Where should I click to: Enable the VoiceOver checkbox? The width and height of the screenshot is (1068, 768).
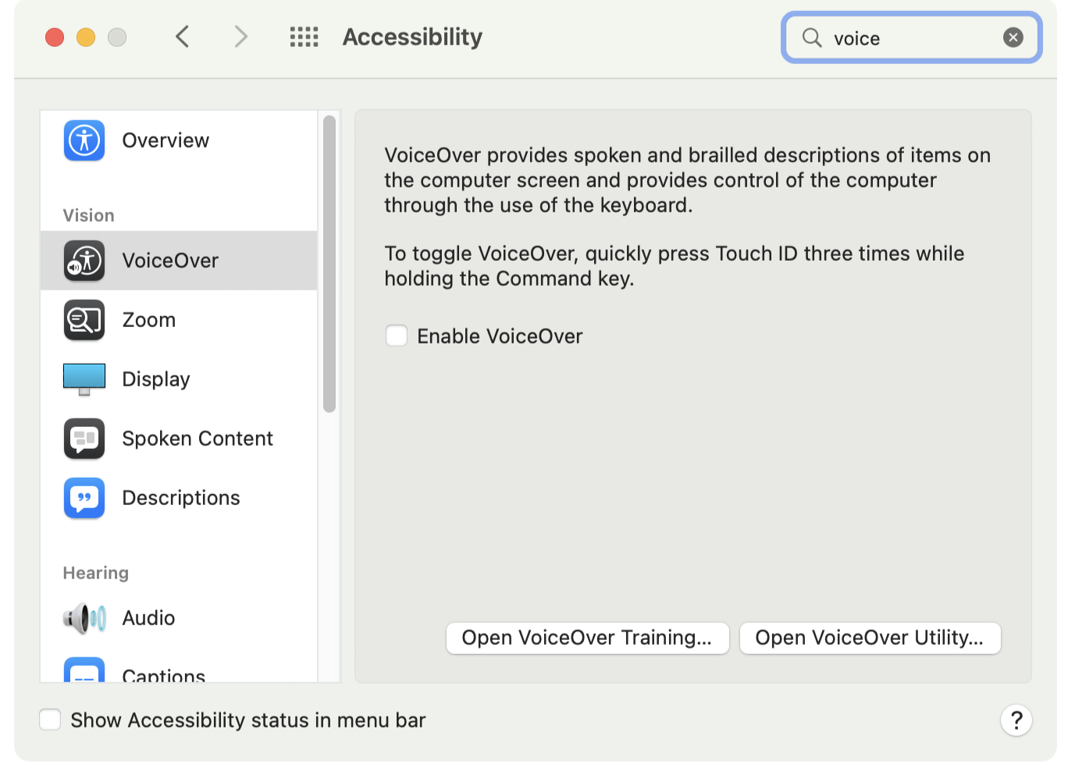click(x=397, y=336)
